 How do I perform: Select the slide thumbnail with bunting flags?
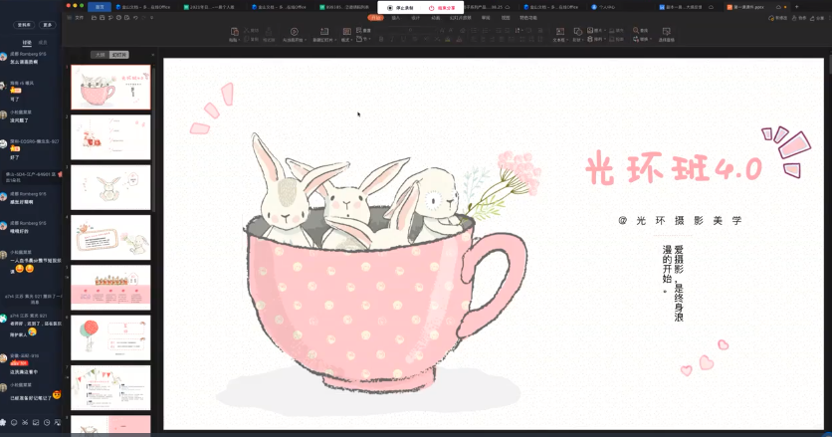click(x=110, y=387)
